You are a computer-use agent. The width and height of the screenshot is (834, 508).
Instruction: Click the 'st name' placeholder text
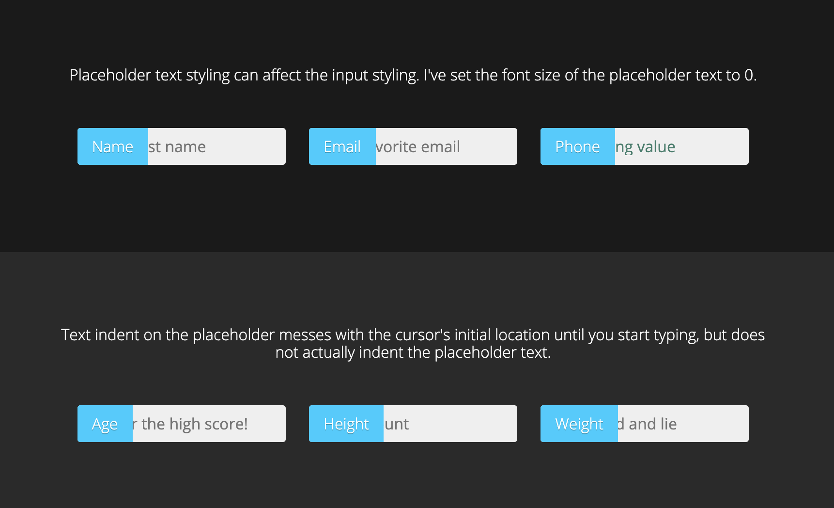pos(177,146)
